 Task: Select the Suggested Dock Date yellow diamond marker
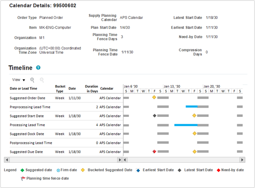(x=194, y=134)
